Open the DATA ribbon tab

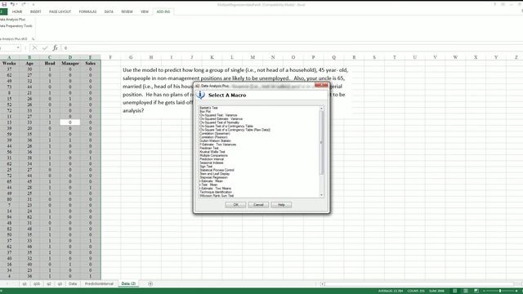coord(109,11)
